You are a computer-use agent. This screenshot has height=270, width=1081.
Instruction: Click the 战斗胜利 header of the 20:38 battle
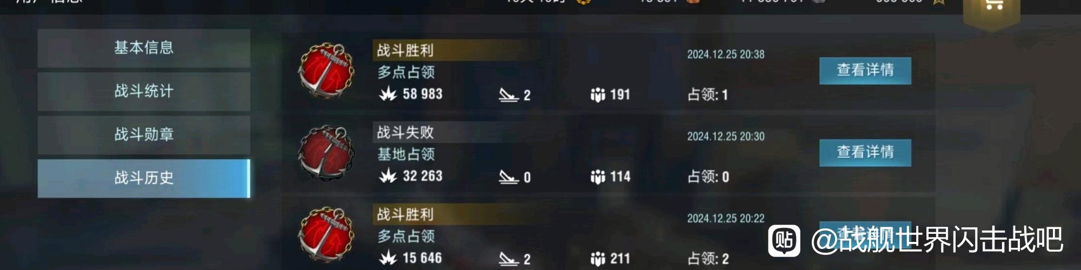pyautogui.click(x=405, y=50)
